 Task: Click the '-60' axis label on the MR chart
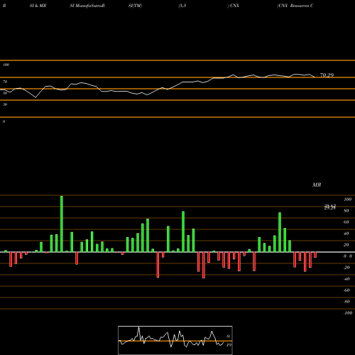coord(346,290)
